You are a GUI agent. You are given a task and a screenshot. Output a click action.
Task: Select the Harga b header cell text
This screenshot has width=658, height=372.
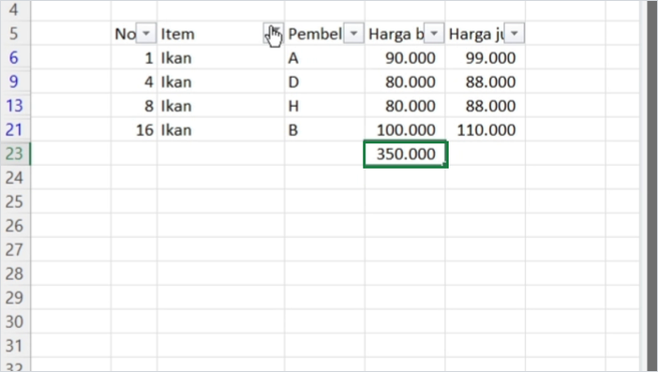click(396, 34)
